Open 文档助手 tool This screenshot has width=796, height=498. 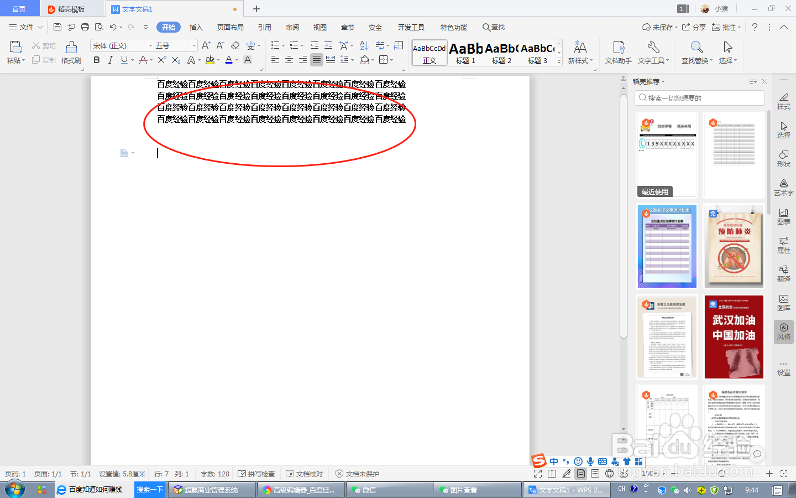coord(618,53)
